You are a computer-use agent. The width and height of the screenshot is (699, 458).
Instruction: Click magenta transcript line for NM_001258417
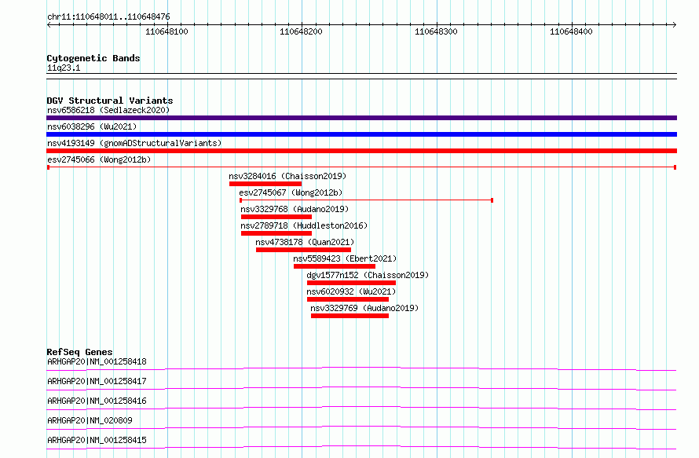tap(361, 388)
